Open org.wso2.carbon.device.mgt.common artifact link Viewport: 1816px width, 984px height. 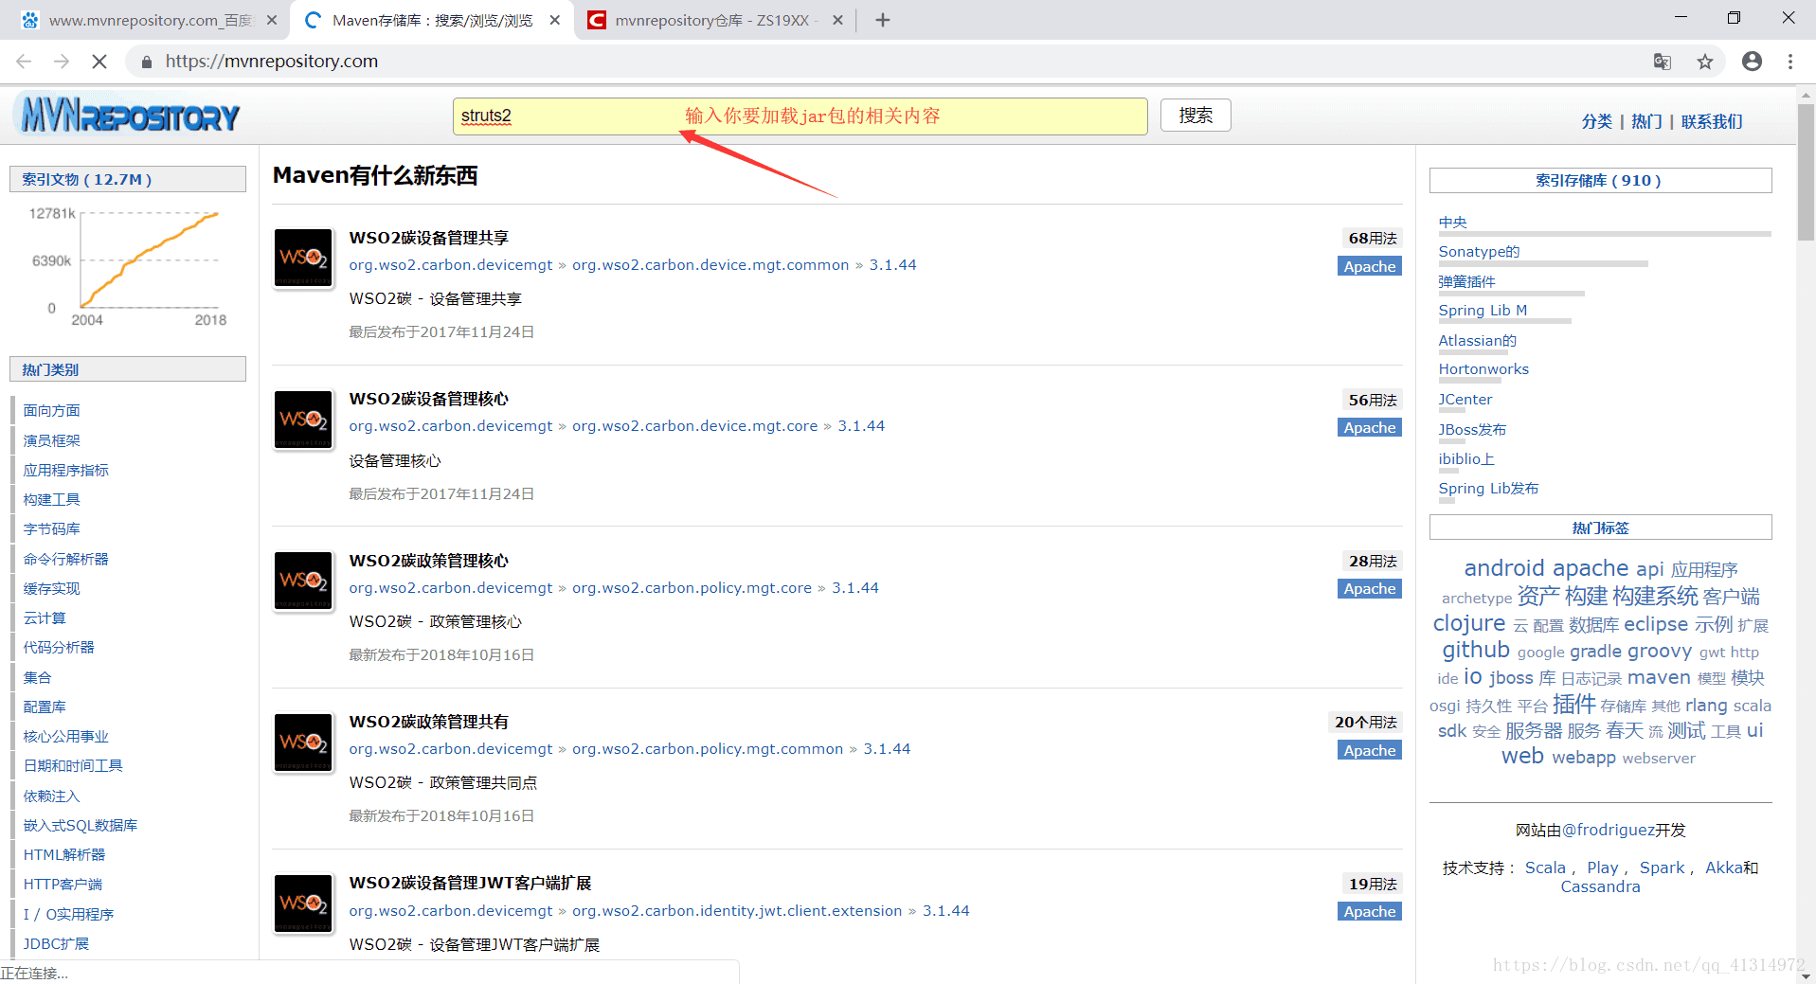[x=710, y=265]
